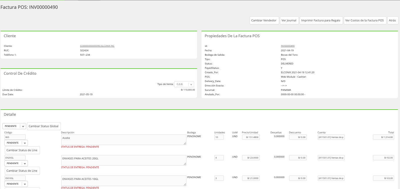This screenshot has height=189, width=400.
Task: Open the INV00000490 id link
Action: tap(288, 46)
